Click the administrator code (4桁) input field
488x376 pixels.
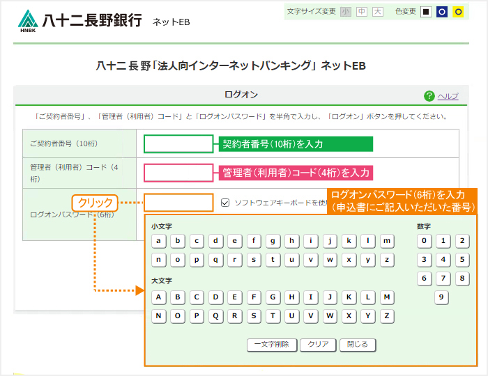pyautogui.click(x=178, y=173)
